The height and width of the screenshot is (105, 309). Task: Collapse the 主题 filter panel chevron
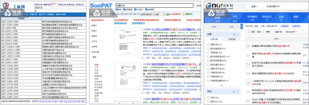point(237,34)
